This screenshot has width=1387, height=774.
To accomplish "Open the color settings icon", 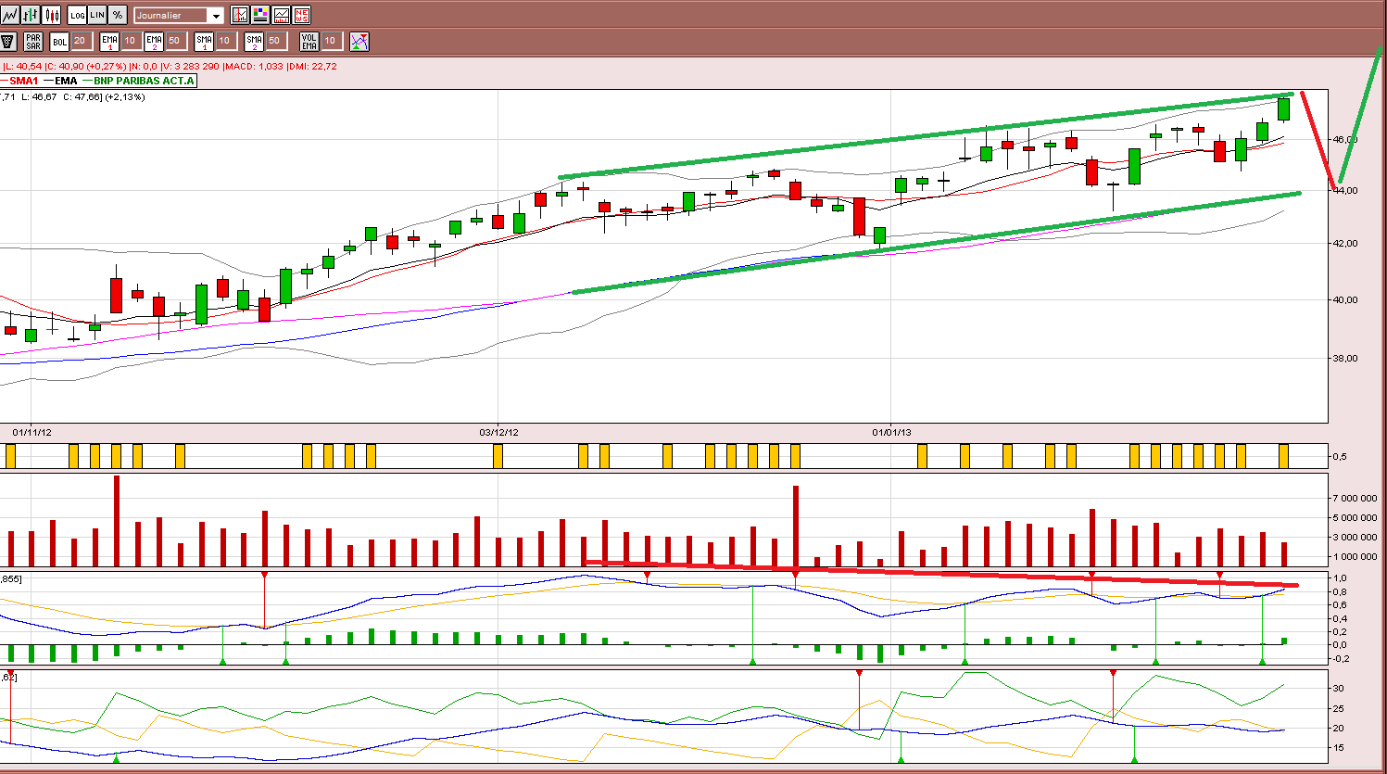I will click(260, 15).
